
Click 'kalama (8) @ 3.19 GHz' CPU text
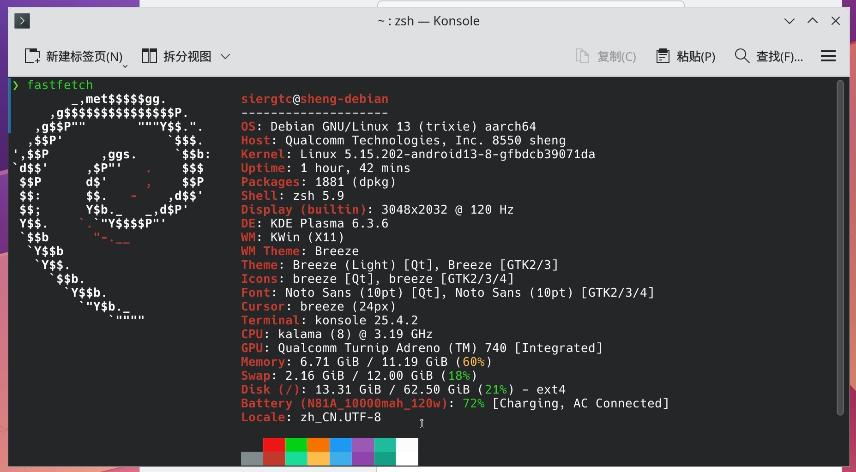pos(356,334)
